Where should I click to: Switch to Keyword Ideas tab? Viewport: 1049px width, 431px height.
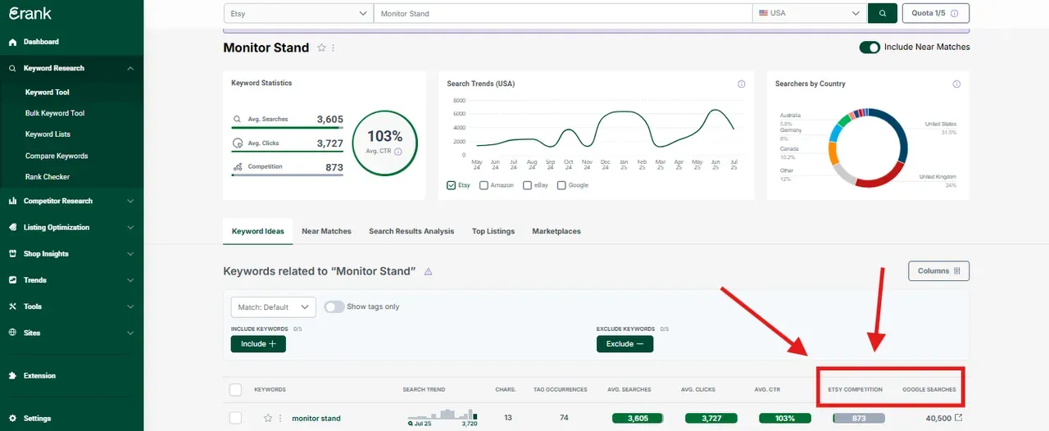[x=258, y=231]
